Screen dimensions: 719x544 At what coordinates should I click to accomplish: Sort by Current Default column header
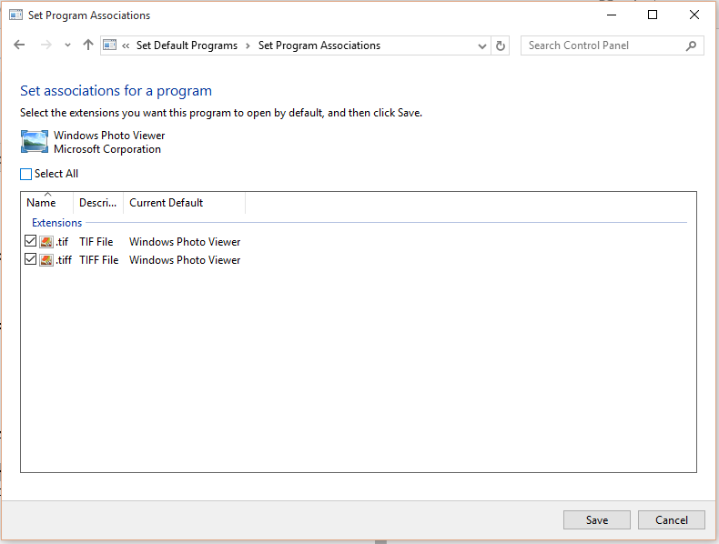[185, 203]
